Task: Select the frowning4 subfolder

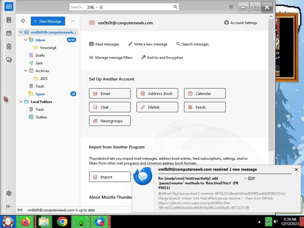Action: point(48,48)
